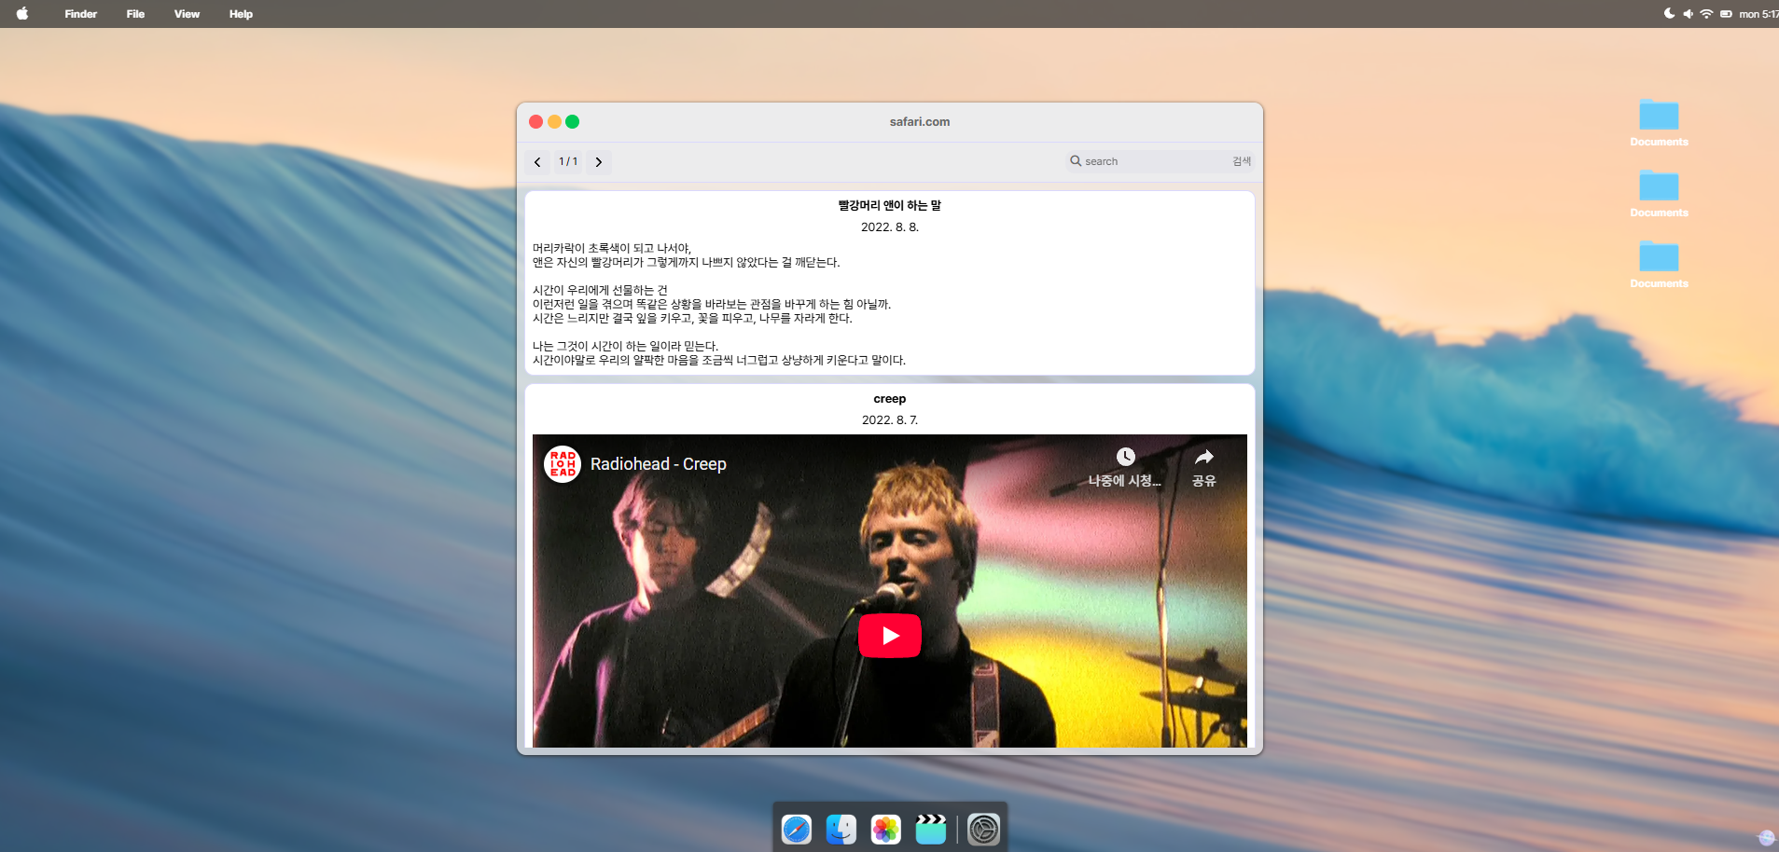Click the 검색 search button
This screenshot has width=1779, height=852.
[x=1242, y=161]
